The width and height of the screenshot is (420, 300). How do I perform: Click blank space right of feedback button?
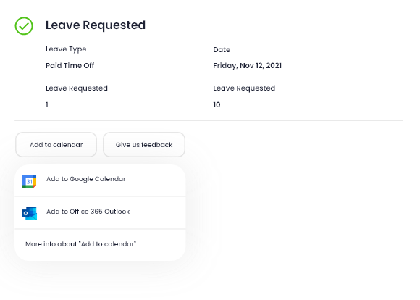[295, 144]
